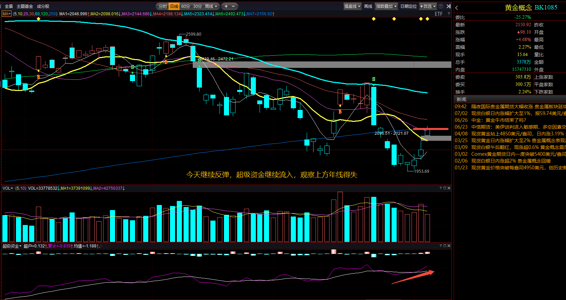Zoom in chart with plus button

pos(226,6)
